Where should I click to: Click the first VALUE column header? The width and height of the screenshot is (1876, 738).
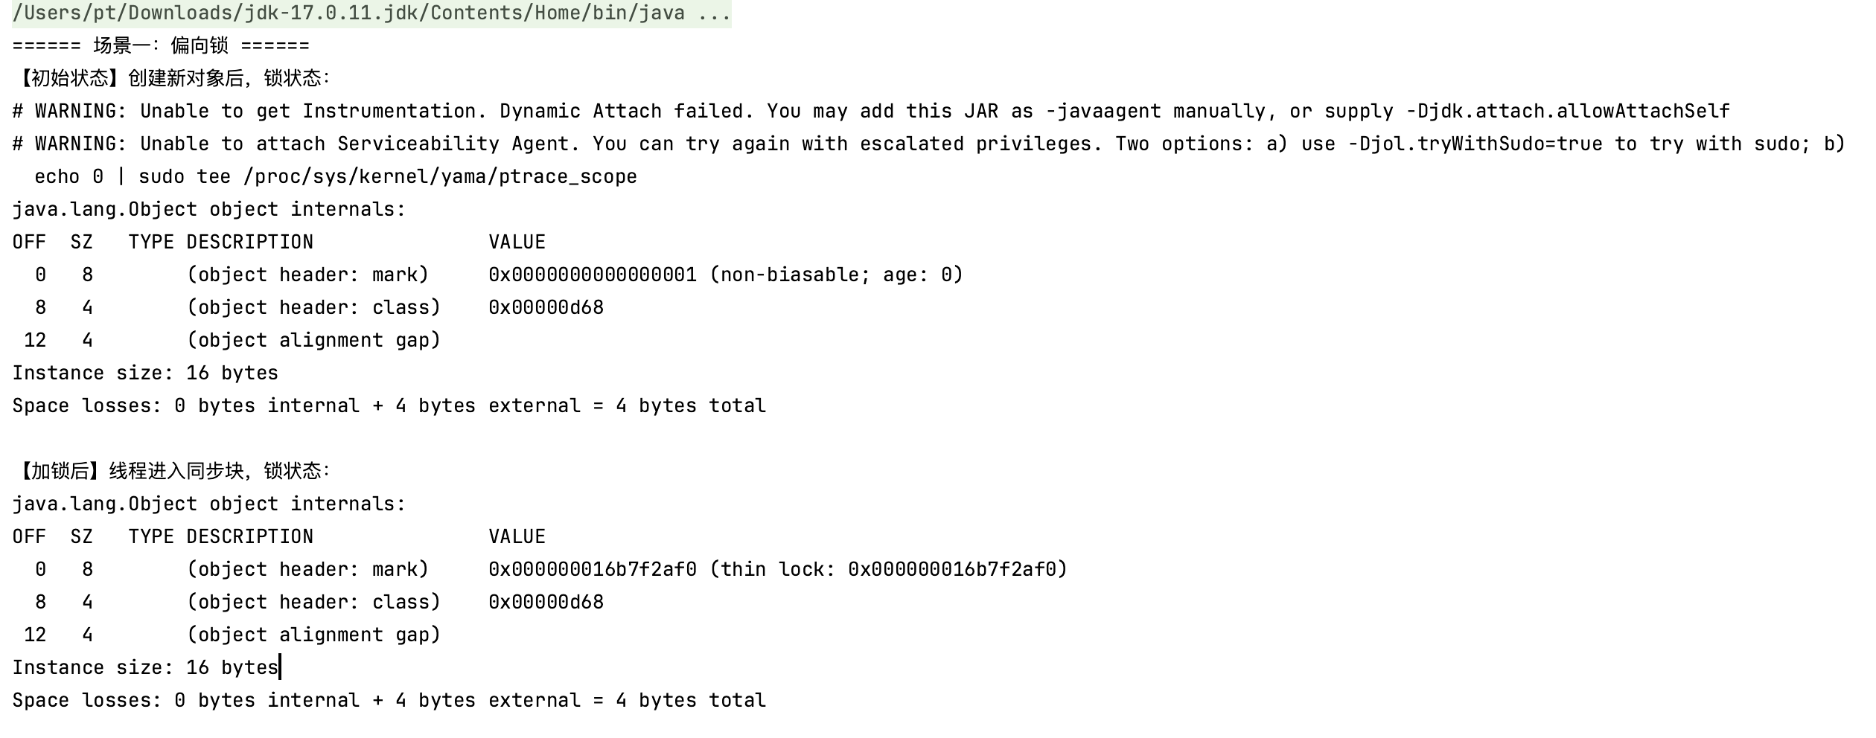(517, 243)
